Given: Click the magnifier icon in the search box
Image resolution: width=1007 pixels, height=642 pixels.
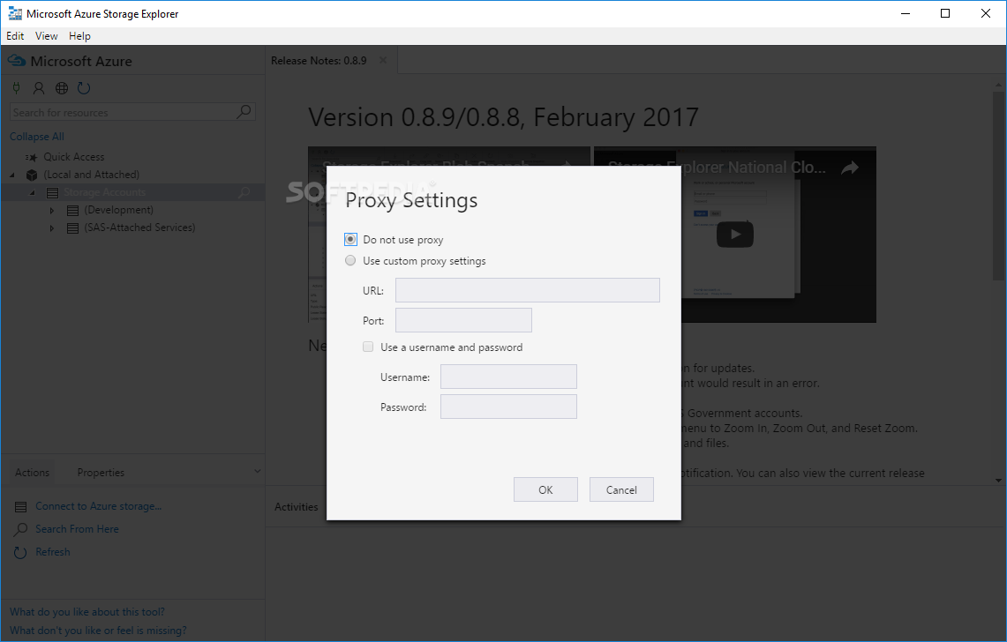Looking at the screenshot, I should 244,112.
